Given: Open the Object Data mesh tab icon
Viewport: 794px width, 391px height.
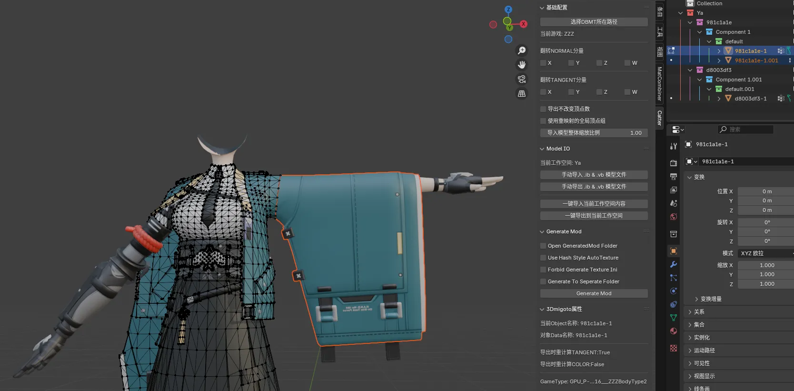Looking at the screenshot, I should click(x=674, y=318).
